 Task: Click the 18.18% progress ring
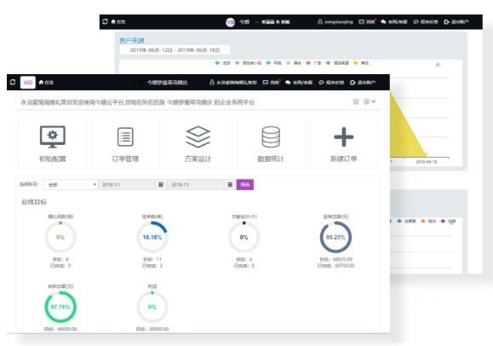pyautogui.click(x=152, y=237)
